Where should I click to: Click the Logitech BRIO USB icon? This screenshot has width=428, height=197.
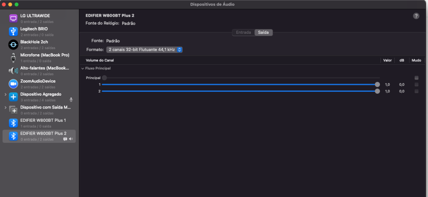(x=13, y=31)
